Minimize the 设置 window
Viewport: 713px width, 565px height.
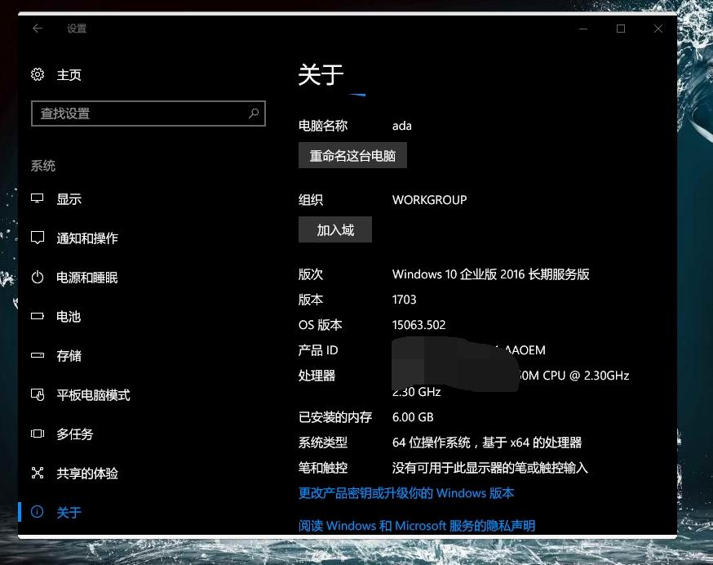pyautogui.click(x=583, y=29)
